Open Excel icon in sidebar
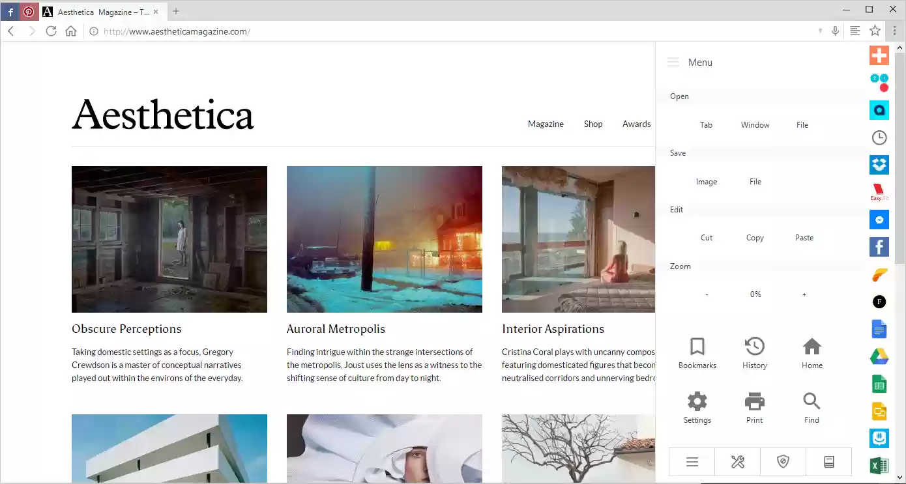 point(879,466)
